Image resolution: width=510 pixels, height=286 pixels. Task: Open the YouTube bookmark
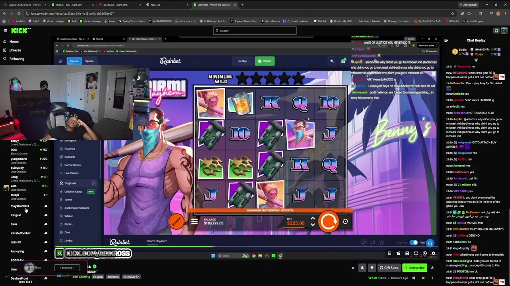(x=18, y=21)
